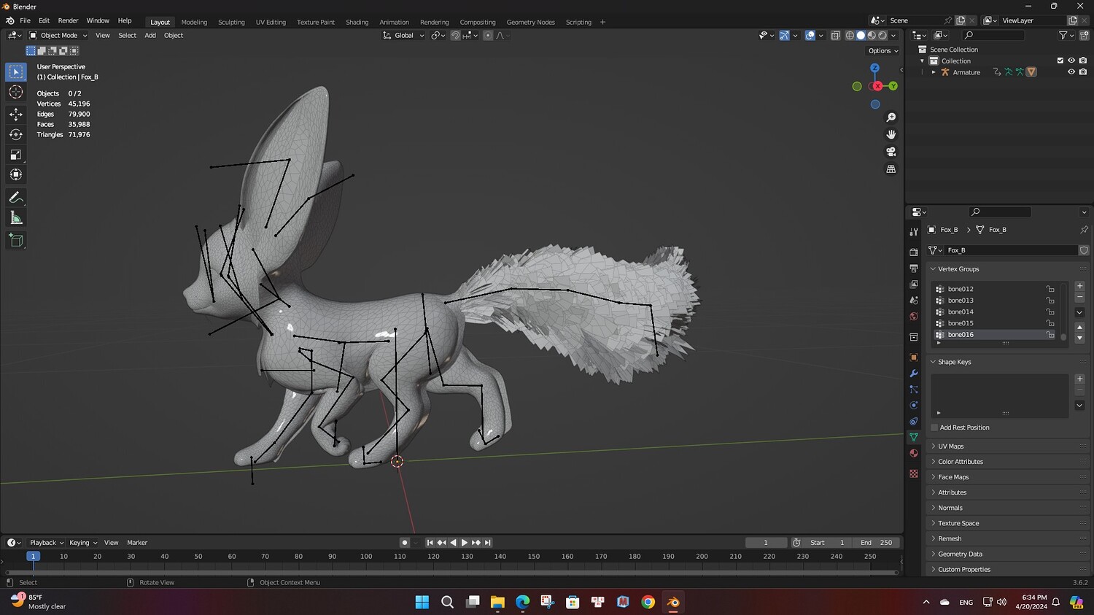Open the World properties tab
The image size is (1094, 615).
[x=914, y=317]
